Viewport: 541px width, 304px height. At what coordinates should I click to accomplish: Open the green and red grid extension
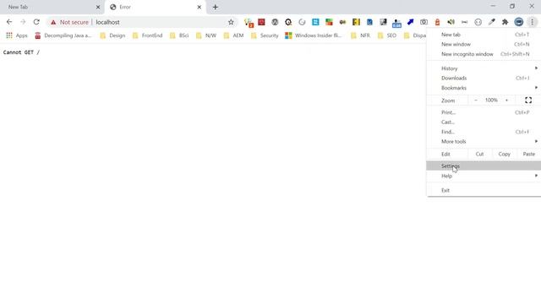point(329,22)
